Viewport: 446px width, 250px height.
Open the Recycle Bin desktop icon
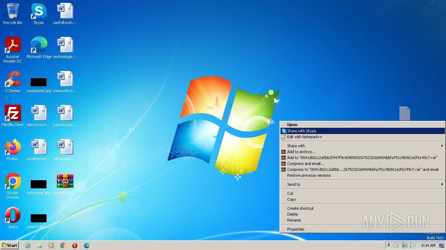(13, 14)
